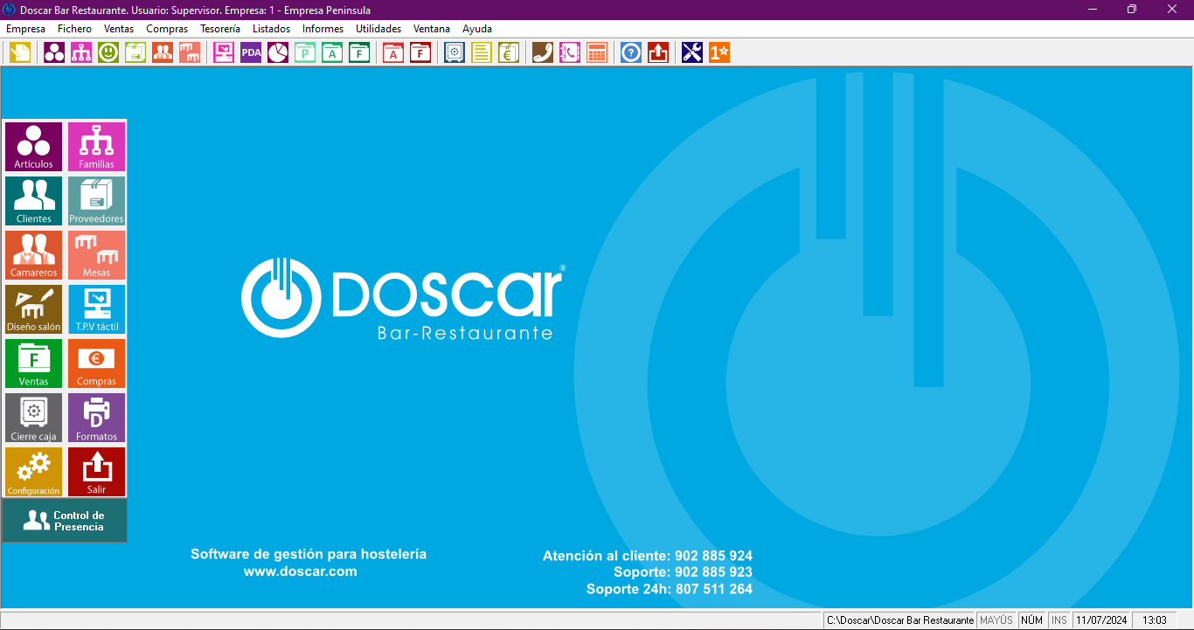Click the date field in status bar
This screenshot has width=1194, height=630.
[1101, 620]
